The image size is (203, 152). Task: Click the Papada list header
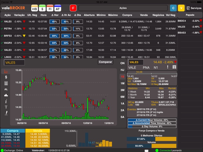pyautogui.click(x=190, y=15)
